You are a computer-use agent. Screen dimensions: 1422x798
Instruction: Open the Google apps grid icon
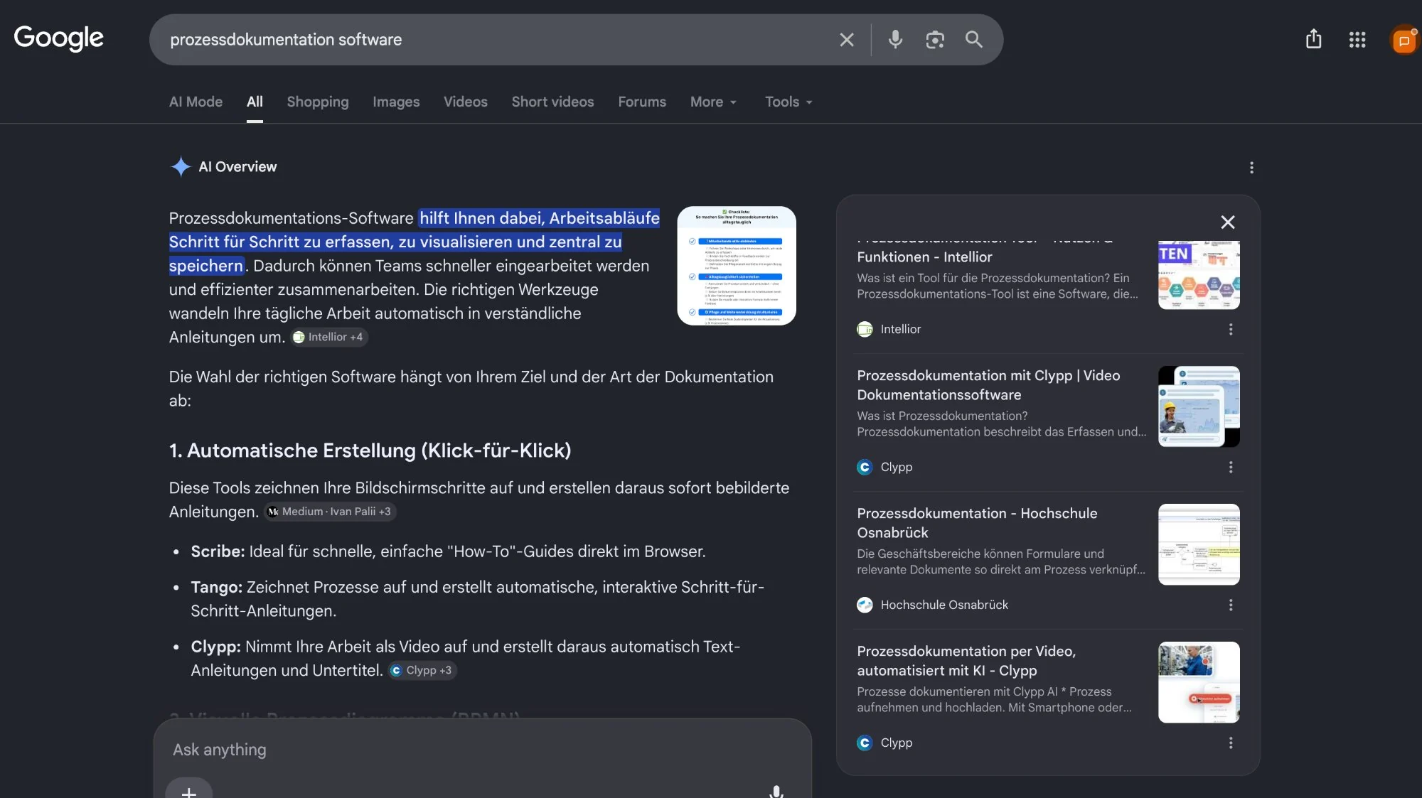pos(1357,40)
